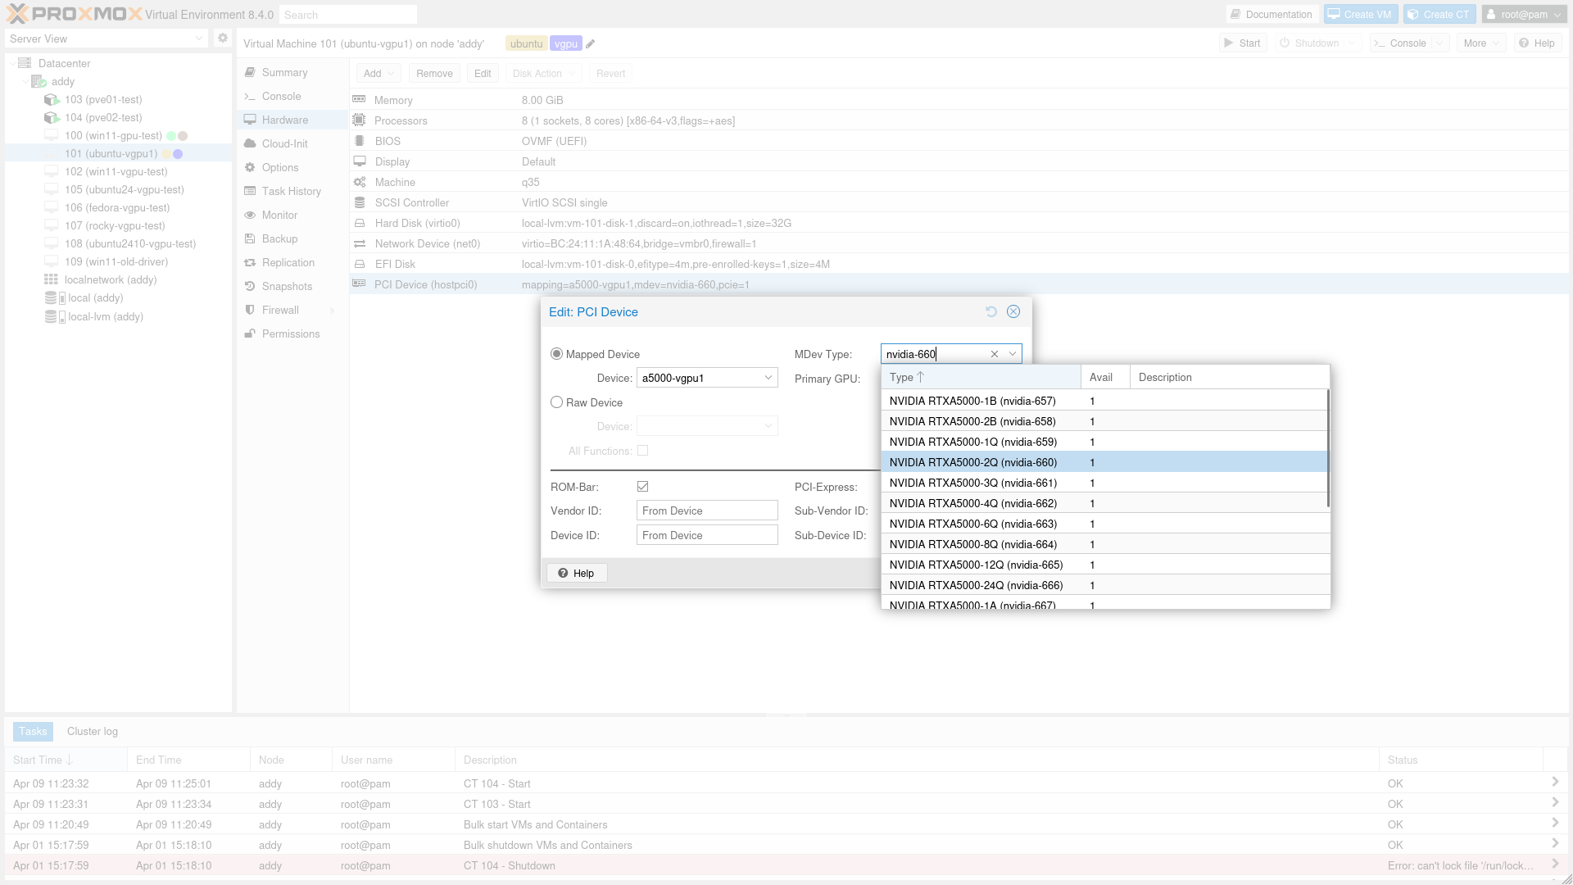Open the Snapshots panel in the sidebar
1573x885 pixels.
[x=287, y=286]
